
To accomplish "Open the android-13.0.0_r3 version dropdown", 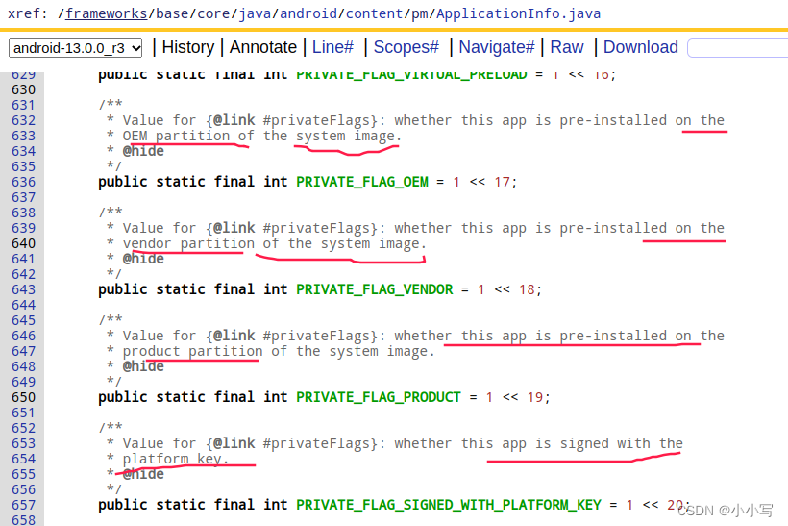I will click(x=76, y=47).
